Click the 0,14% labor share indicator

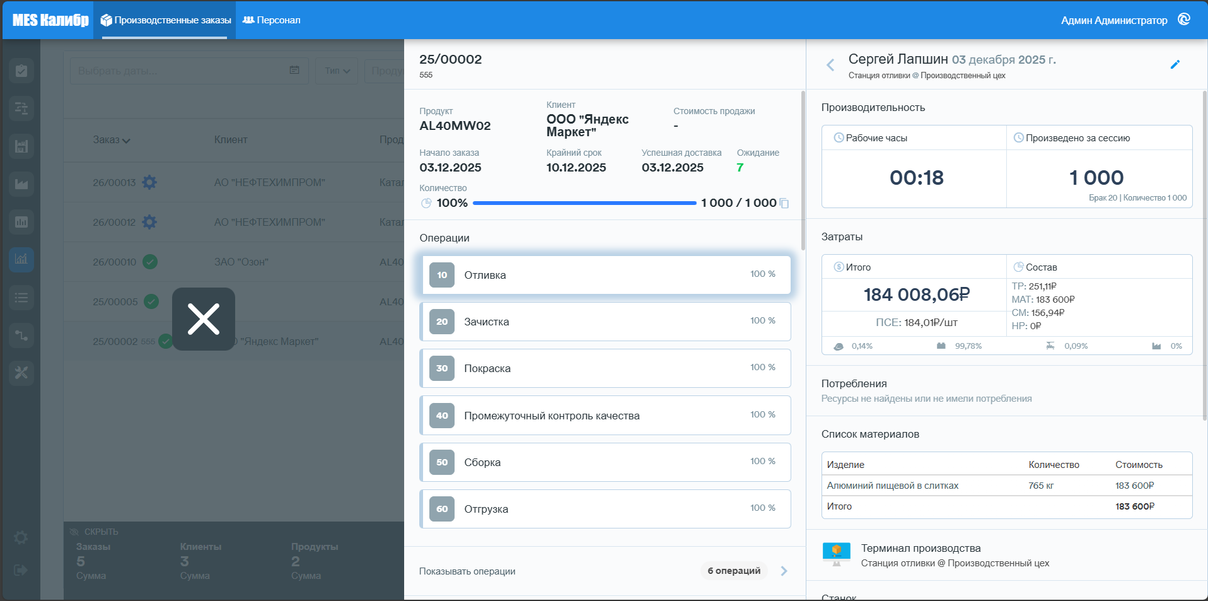(x=853, y=346)
